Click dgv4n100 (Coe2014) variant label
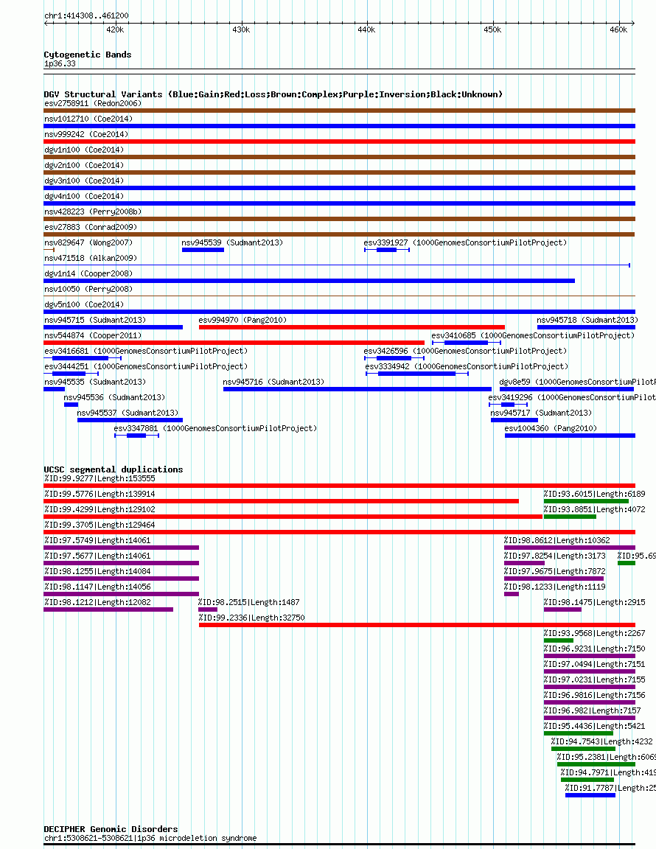The width and height of the screenshot is (656, 849). coord(84,197)
